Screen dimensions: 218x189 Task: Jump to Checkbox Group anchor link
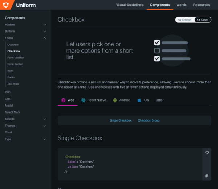click(149, 120)
